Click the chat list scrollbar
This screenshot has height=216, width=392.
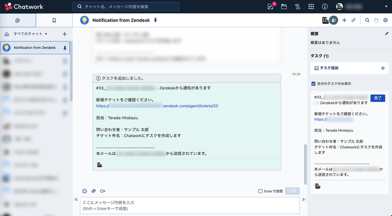click(x=71, y=71)
